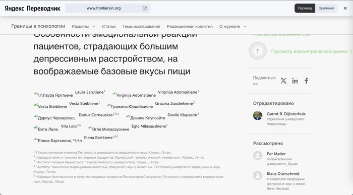The image size is (353, 195).
Task: Open author Grazina Juodeikiene link
Action: pyautogui.click(x=174, y=103)
